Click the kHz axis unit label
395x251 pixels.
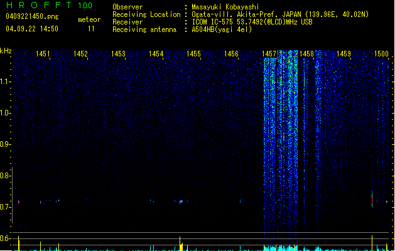click(x=6, y=51)
